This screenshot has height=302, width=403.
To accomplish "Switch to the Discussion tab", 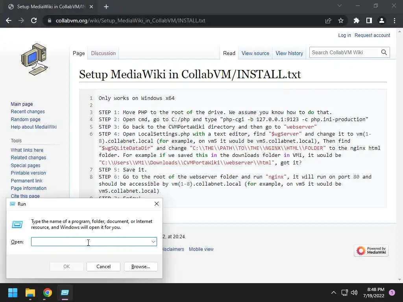I will [x=104, y=53].
